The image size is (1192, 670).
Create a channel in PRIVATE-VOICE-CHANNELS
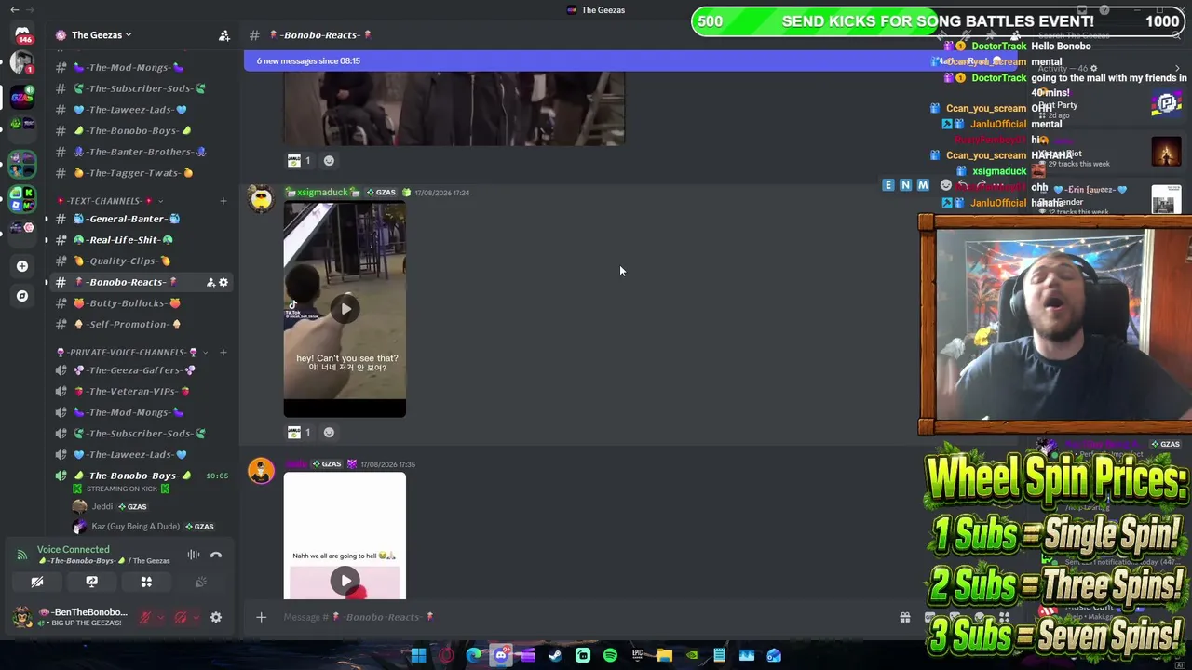pos(223,353)
